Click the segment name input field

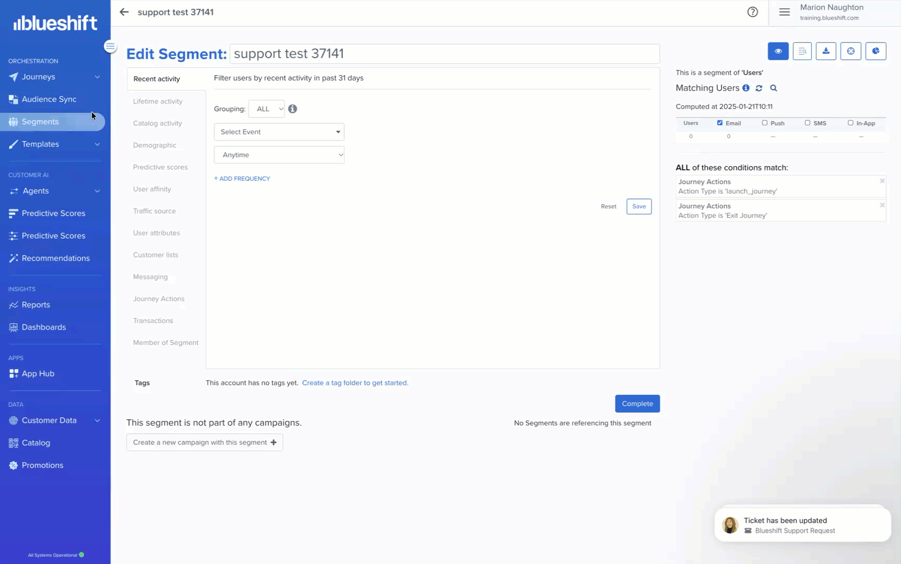coord(444,53)
